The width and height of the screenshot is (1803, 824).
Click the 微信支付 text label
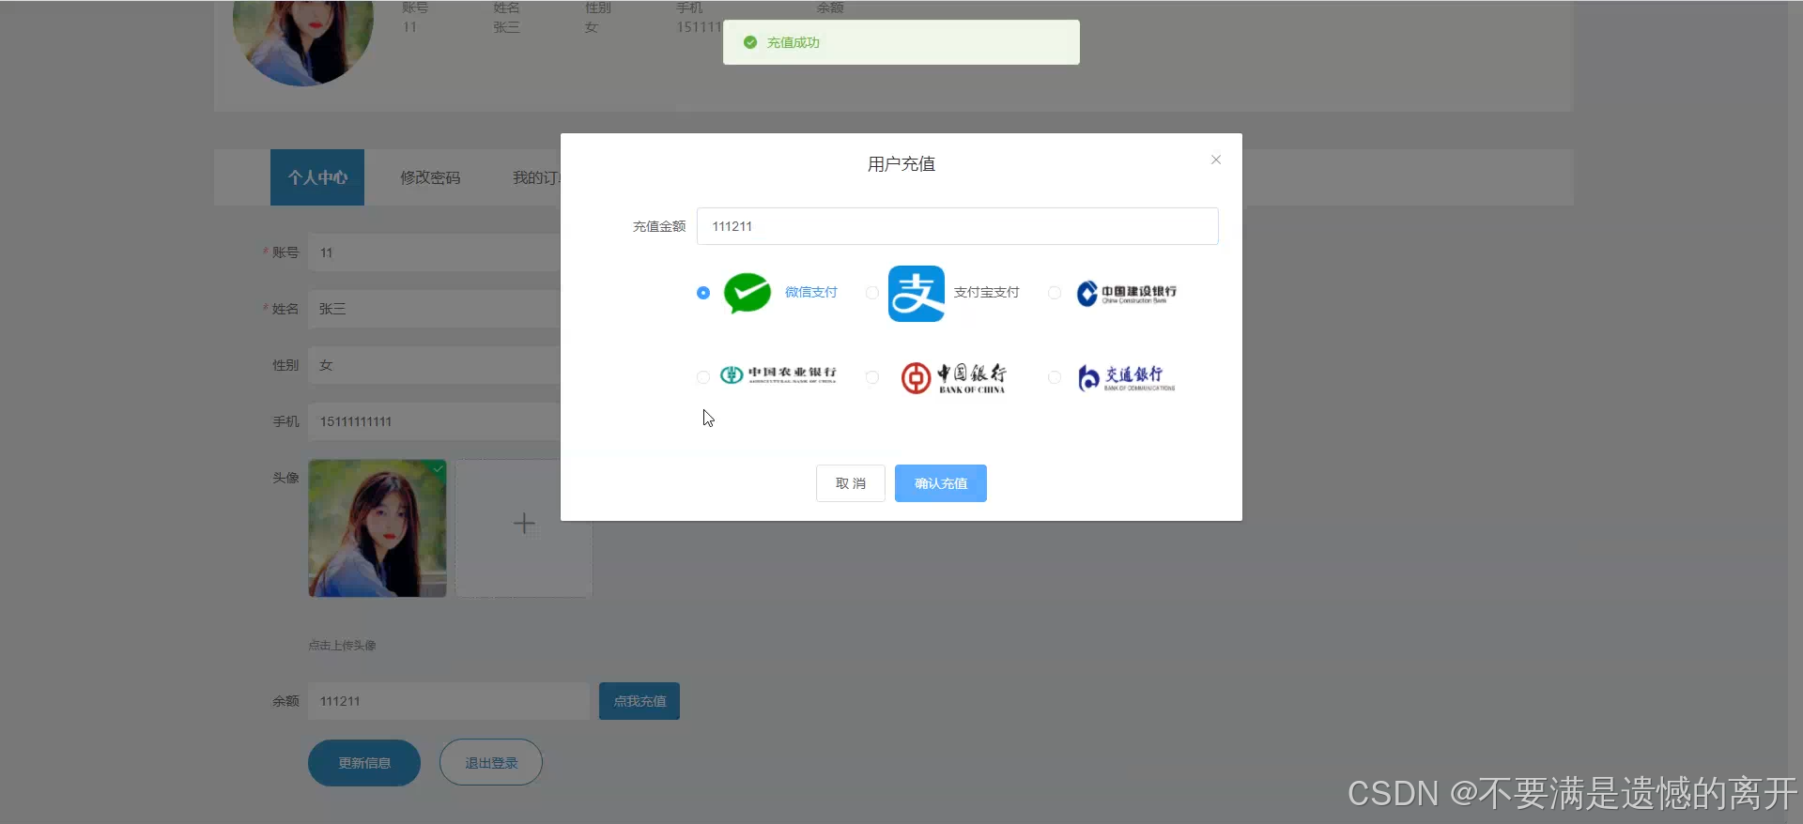click(x=811, y=293)
